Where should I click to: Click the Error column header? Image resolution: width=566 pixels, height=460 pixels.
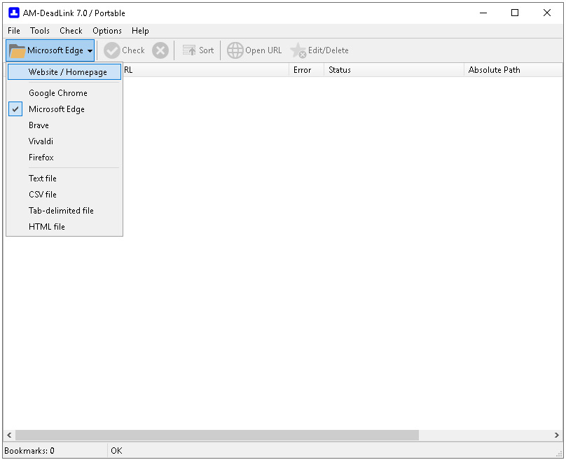306,70
